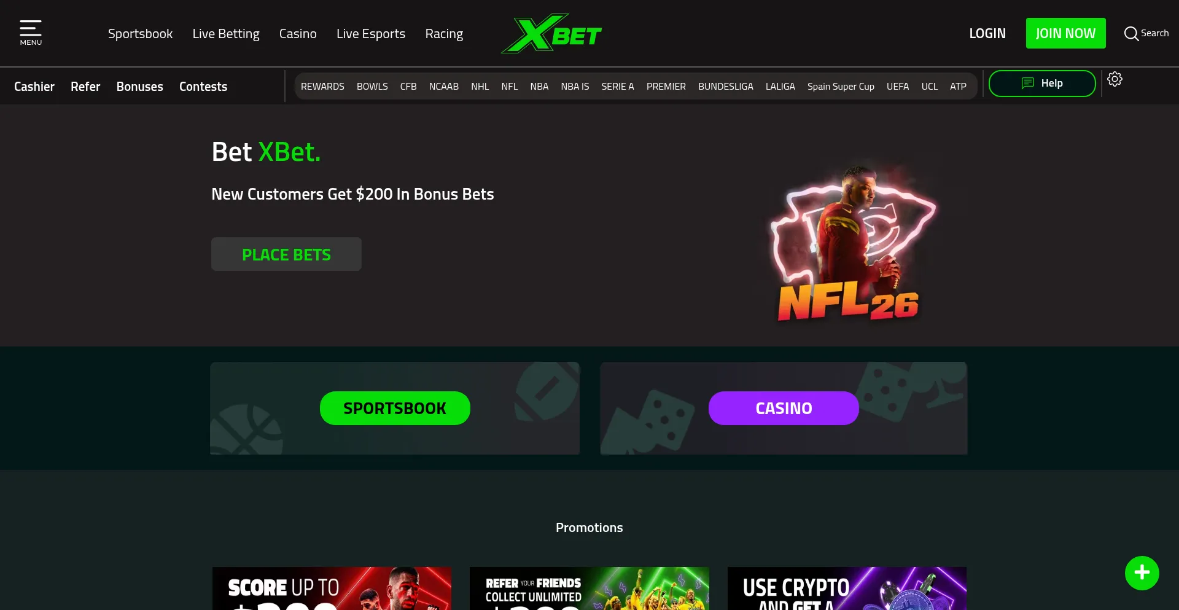1179x610 pixels.
Task: Click the XBet logo
Action: 551,33
